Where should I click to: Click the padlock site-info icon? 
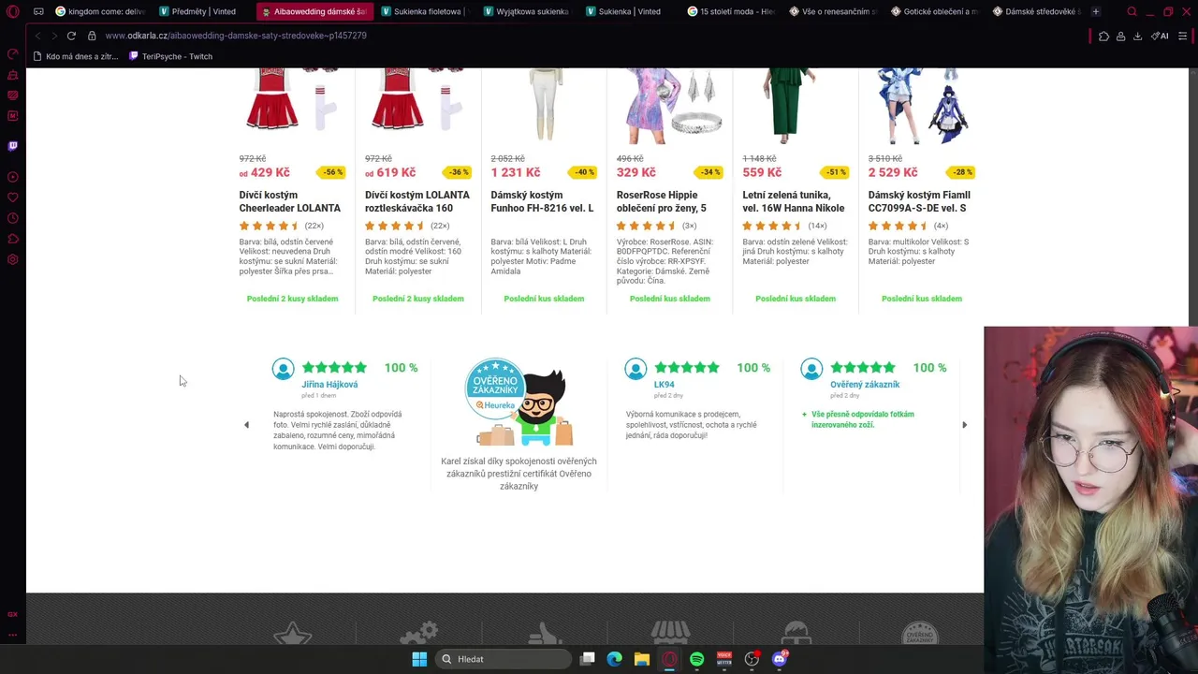[x=92, y=36]
